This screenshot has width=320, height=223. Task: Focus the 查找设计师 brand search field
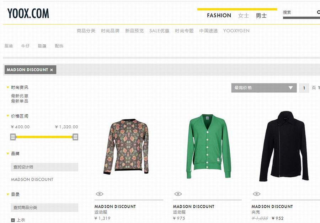(44, 167)
